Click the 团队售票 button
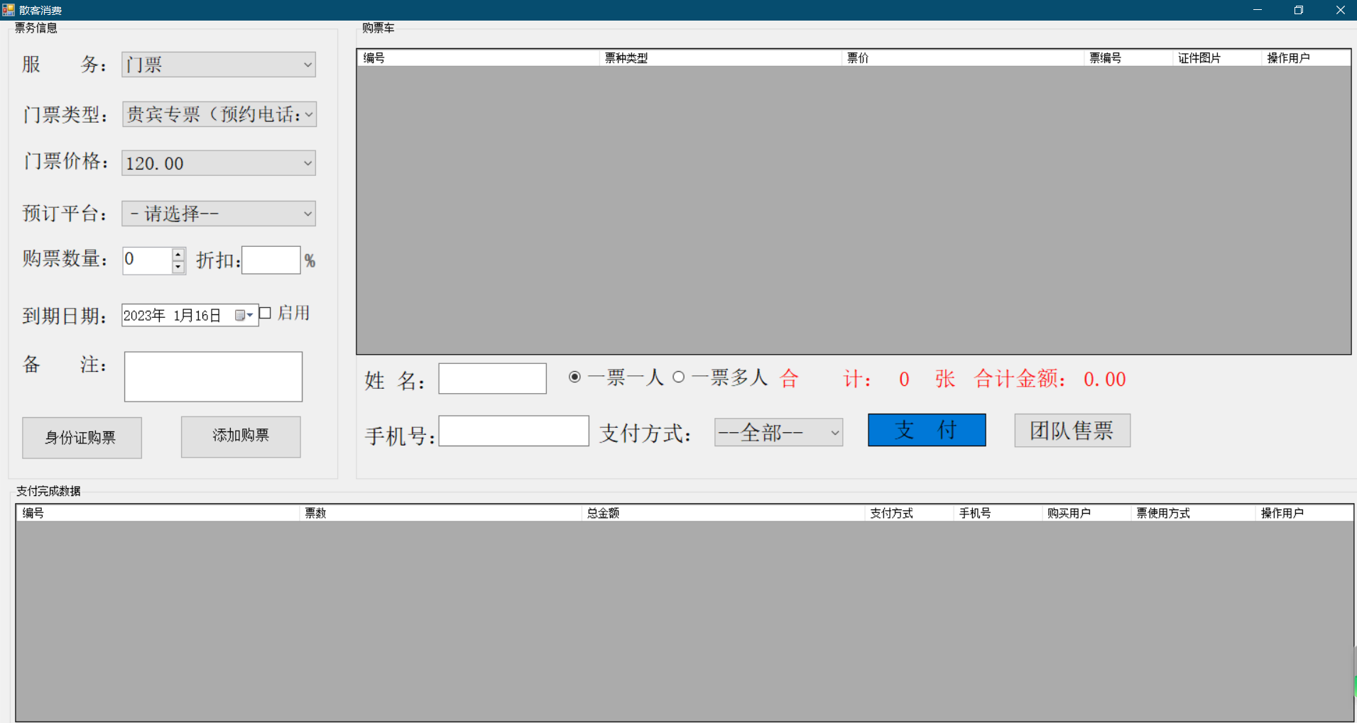Image resolution: width=1357 pixels, height=723 pixels. coord(1072,431)
